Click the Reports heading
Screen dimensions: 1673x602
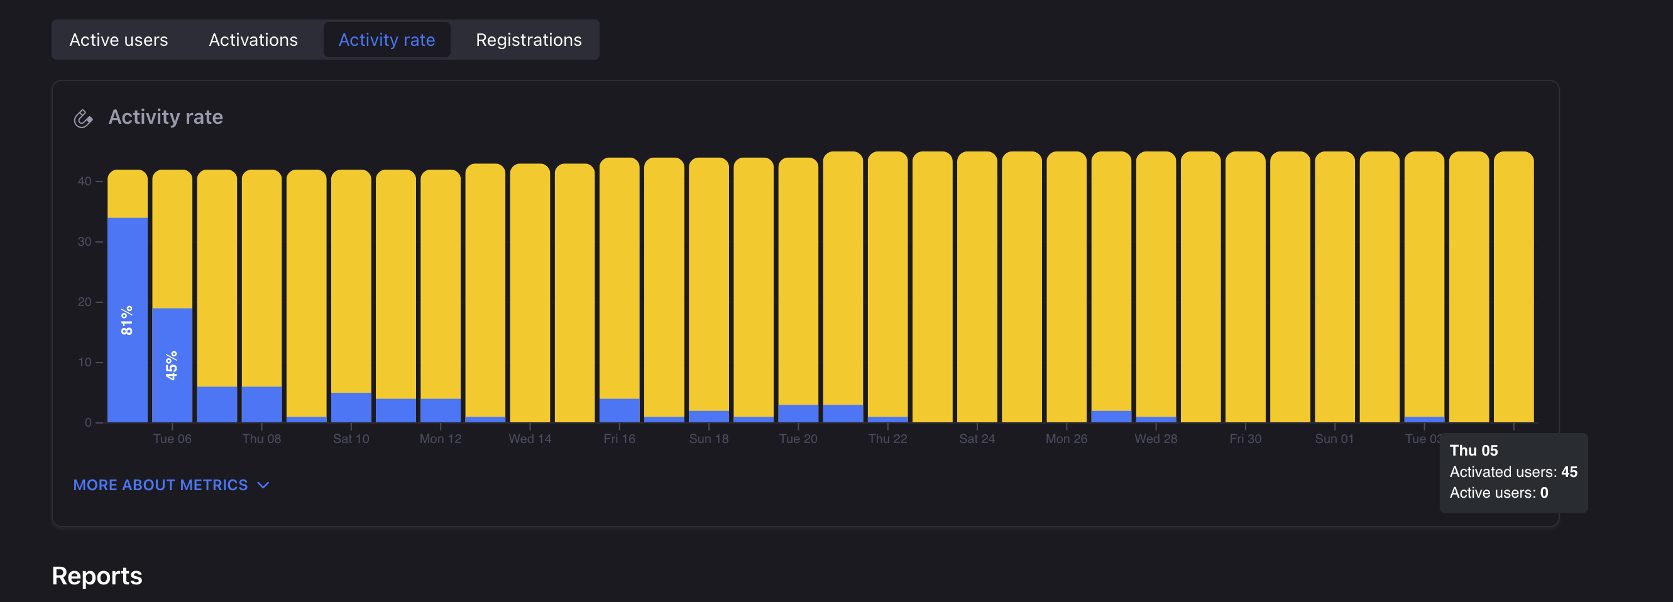point(97,576)
